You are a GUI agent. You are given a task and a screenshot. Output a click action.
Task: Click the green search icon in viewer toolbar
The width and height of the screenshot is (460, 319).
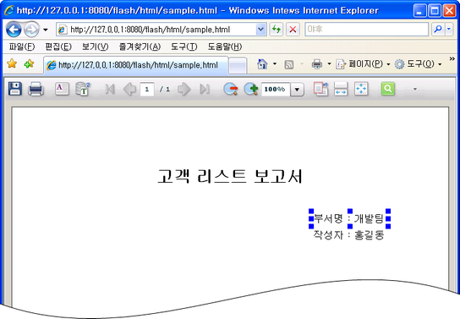click(388, 89)
